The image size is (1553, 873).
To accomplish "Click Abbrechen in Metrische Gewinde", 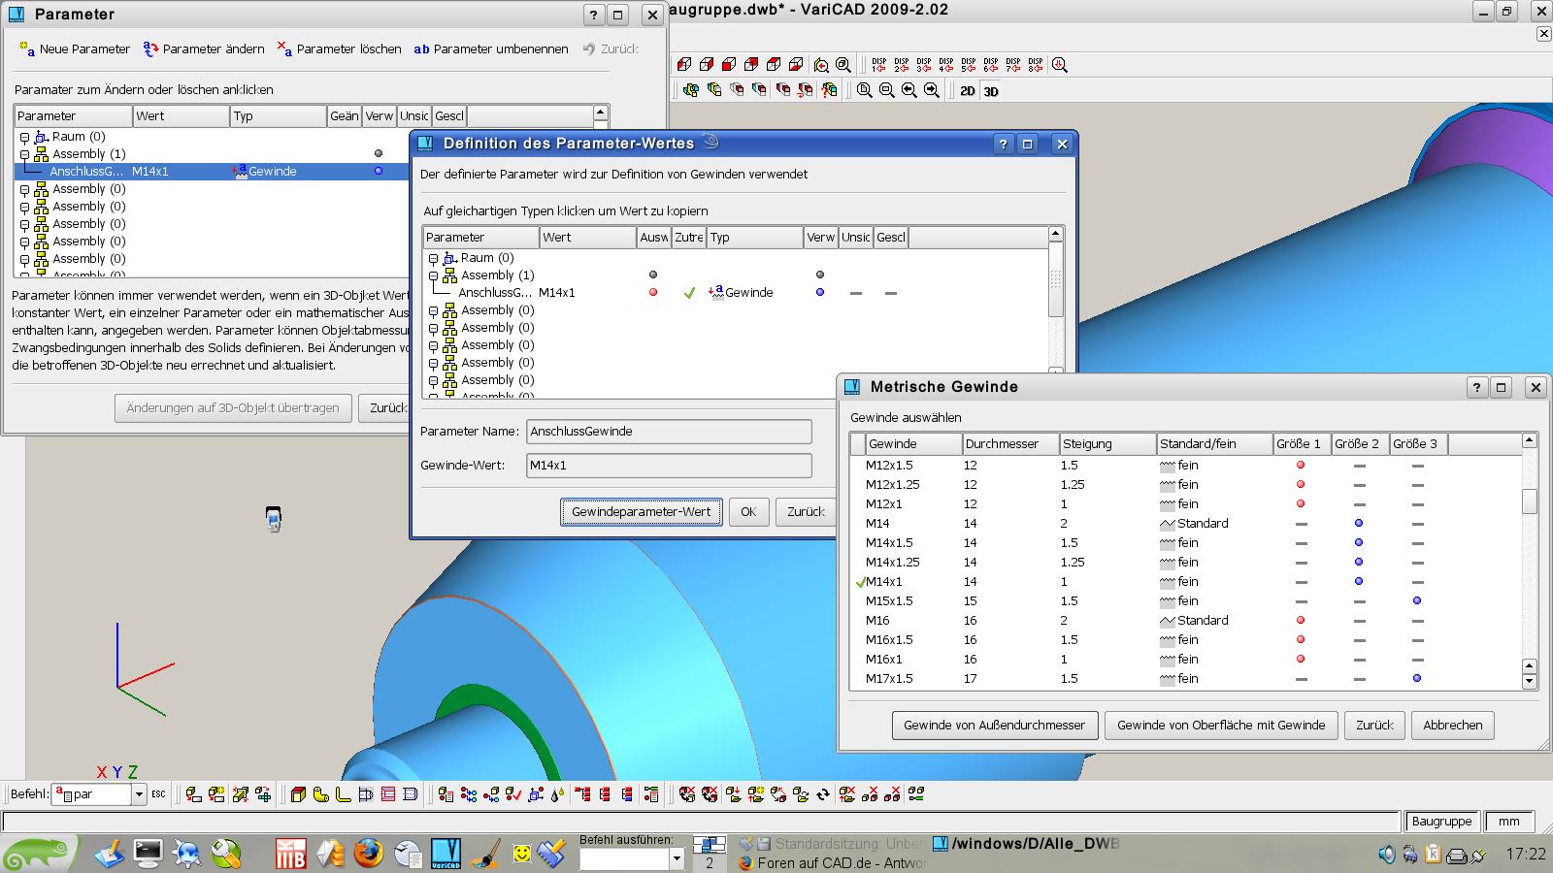I will tap(1453, 725).
